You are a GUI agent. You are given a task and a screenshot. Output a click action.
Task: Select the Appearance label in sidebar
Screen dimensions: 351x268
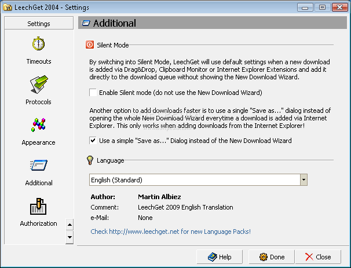click(38, 142)
